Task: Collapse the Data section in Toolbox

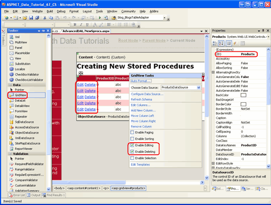Action: coord(10,85)
